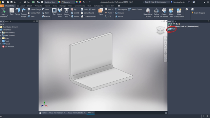This screenshot has height=118, width=210.
Task: Open the Fusion 360 ribbon tab
Action: tap(109, 6)
